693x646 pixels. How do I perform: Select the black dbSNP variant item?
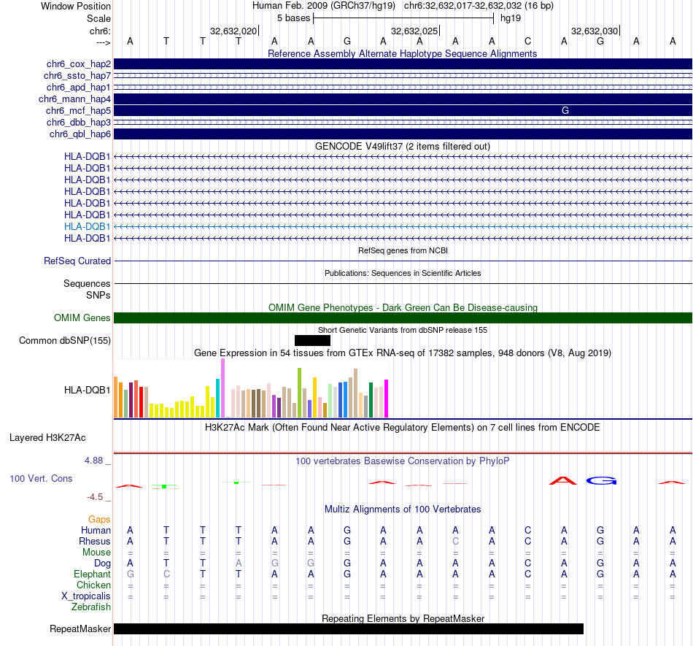312,340
